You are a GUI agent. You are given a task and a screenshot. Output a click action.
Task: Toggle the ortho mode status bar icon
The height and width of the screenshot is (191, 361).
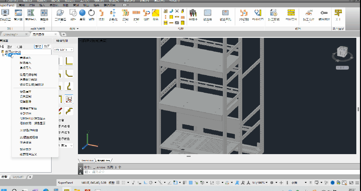tap(146, 183)
